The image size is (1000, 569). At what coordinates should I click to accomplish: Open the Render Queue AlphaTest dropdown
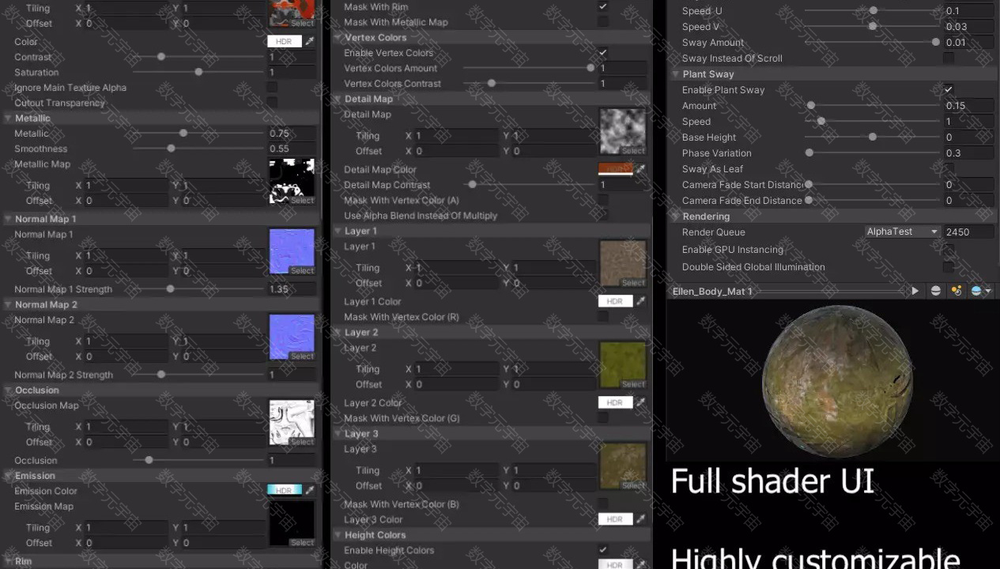tap(902, 232)
